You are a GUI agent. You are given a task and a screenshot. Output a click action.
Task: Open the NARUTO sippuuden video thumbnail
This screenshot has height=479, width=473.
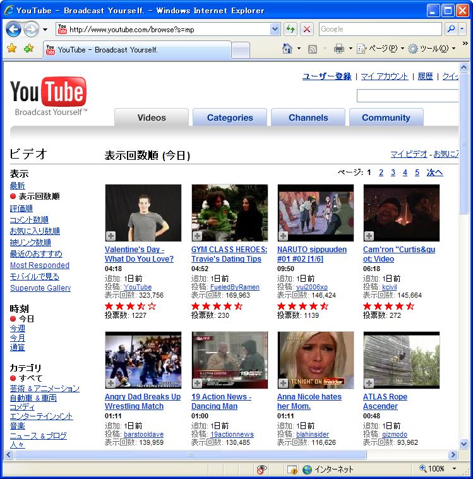pyautogui.click(x=315, y=213)
